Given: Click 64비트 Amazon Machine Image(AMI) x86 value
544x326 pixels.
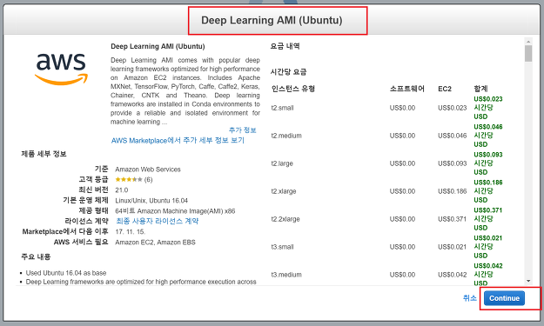Looking at the screenshot, I should pyautogui.click(x=175, y=210).
